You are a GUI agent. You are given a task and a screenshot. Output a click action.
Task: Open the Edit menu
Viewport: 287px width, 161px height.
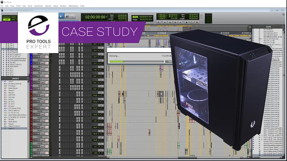tap(7, 6)
